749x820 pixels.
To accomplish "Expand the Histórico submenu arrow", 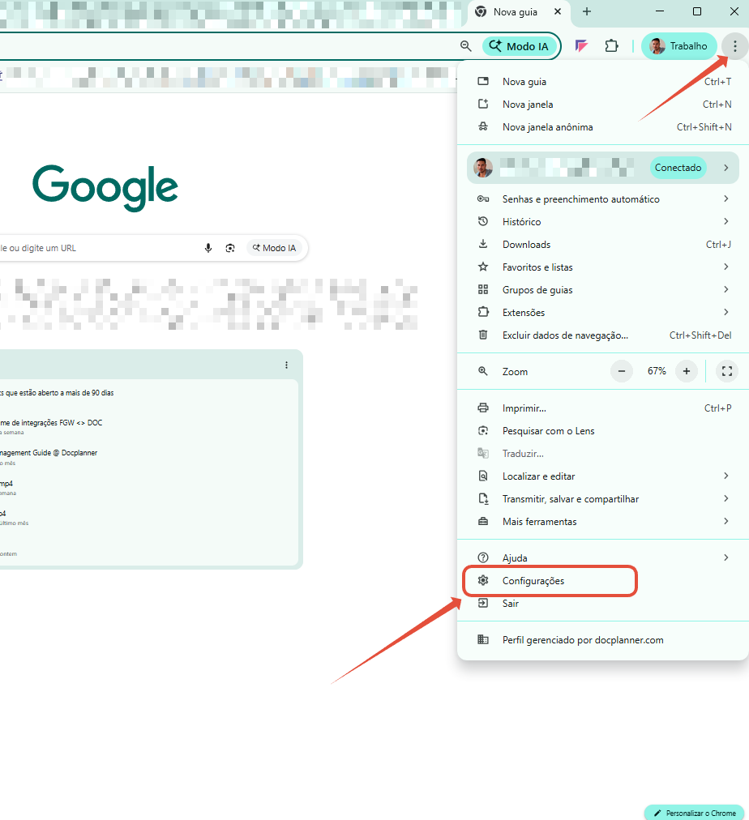I will pos(726,221).
